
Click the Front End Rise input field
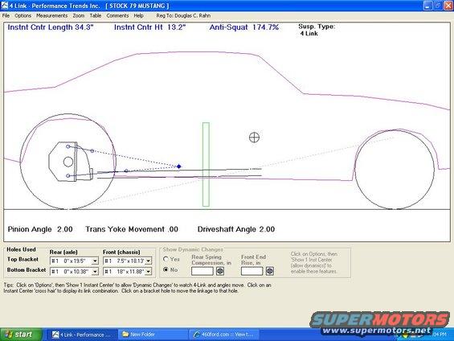tap(252, 271)
